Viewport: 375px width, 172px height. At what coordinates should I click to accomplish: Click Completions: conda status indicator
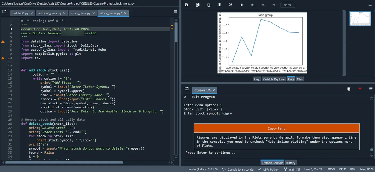238,169
